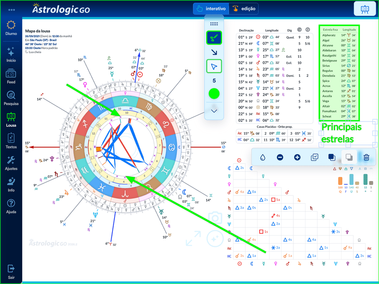Click the circled f column header icon
379x284 pixels.
coord(307,30)
